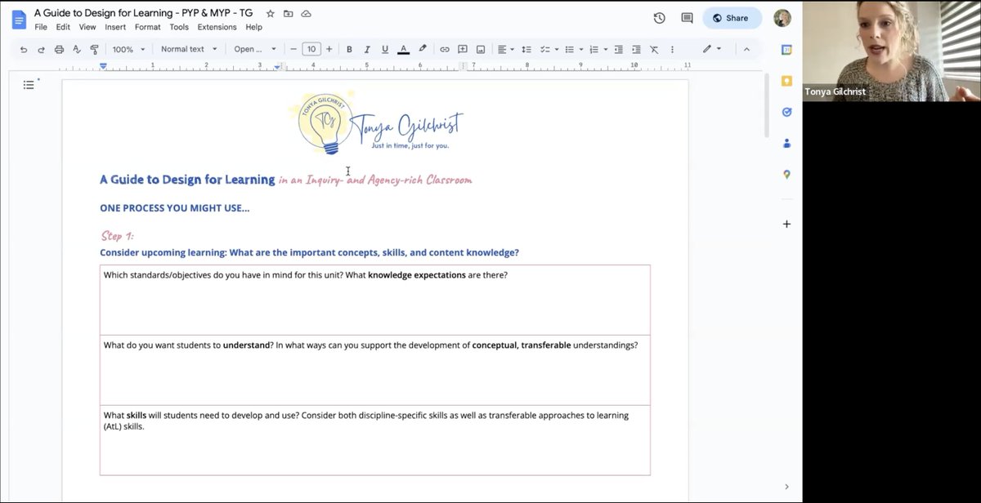Open the version history
This screenshot has width=981, height=503.
tap(660, 18)
